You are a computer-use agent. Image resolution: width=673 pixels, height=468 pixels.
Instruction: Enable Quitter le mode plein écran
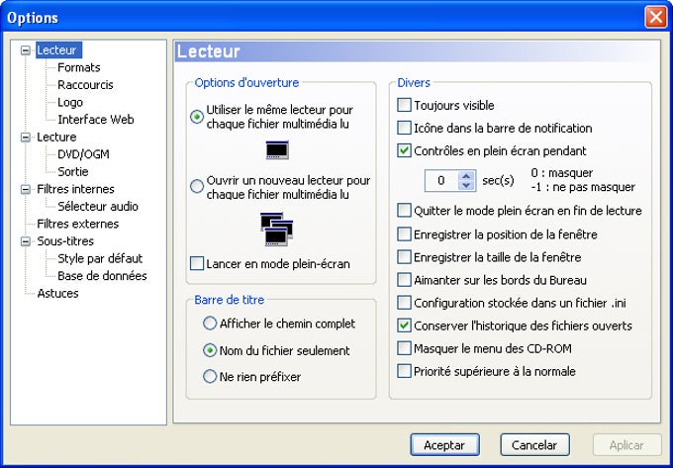404,211
